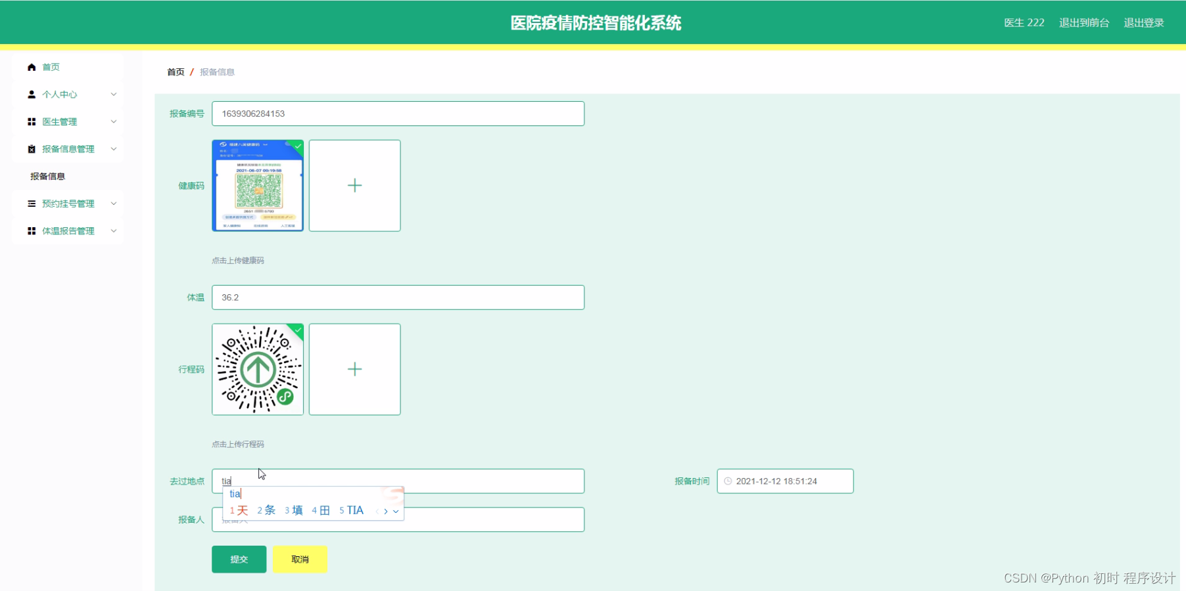Click 退出到前台 link in header

[1084, 23]
